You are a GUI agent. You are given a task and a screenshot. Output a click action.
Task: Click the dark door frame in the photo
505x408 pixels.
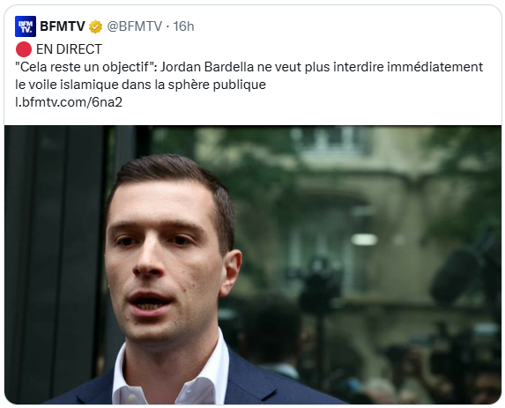pyautogui.click(x=55, y=264)
